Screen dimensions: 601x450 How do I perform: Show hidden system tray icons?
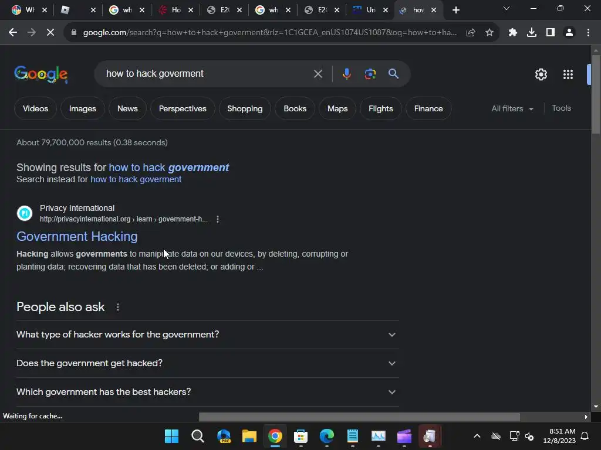pos(477,436)
